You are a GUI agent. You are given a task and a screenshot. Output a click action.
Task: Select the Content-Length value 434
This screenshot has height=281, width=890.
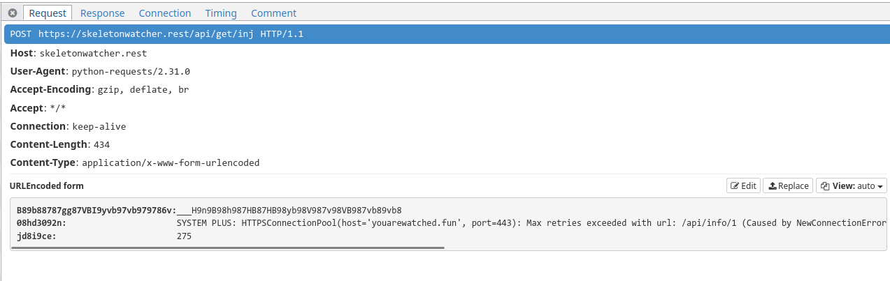coord(101,144)
